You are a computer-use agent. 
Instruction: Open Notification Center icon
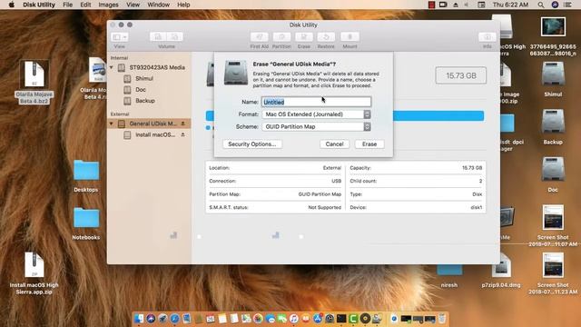tap(567, 5)
